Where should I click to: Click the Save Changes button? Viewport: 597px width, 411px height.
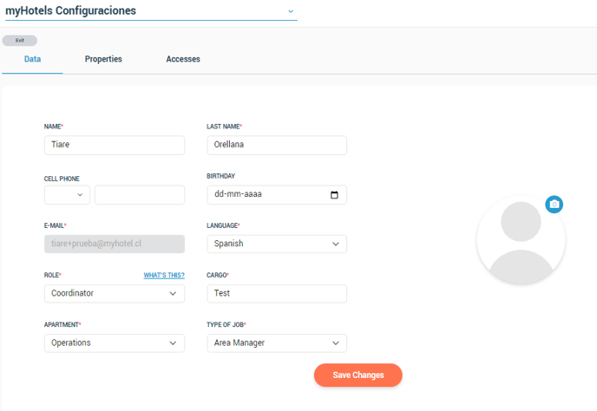point(358,375)
